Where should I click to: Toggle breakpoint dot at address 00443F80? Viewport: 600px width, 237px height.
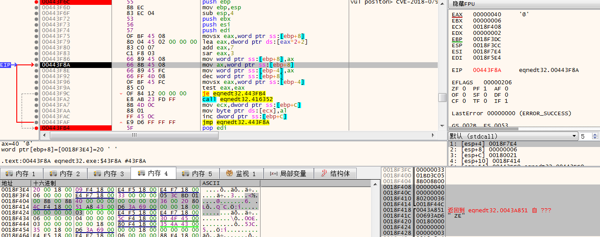[36, 48]
